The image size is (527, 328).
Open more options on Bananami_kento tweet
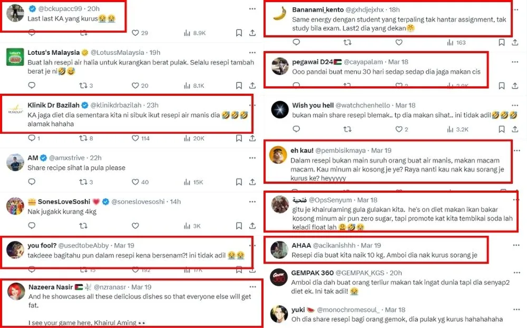click(515, 9)
